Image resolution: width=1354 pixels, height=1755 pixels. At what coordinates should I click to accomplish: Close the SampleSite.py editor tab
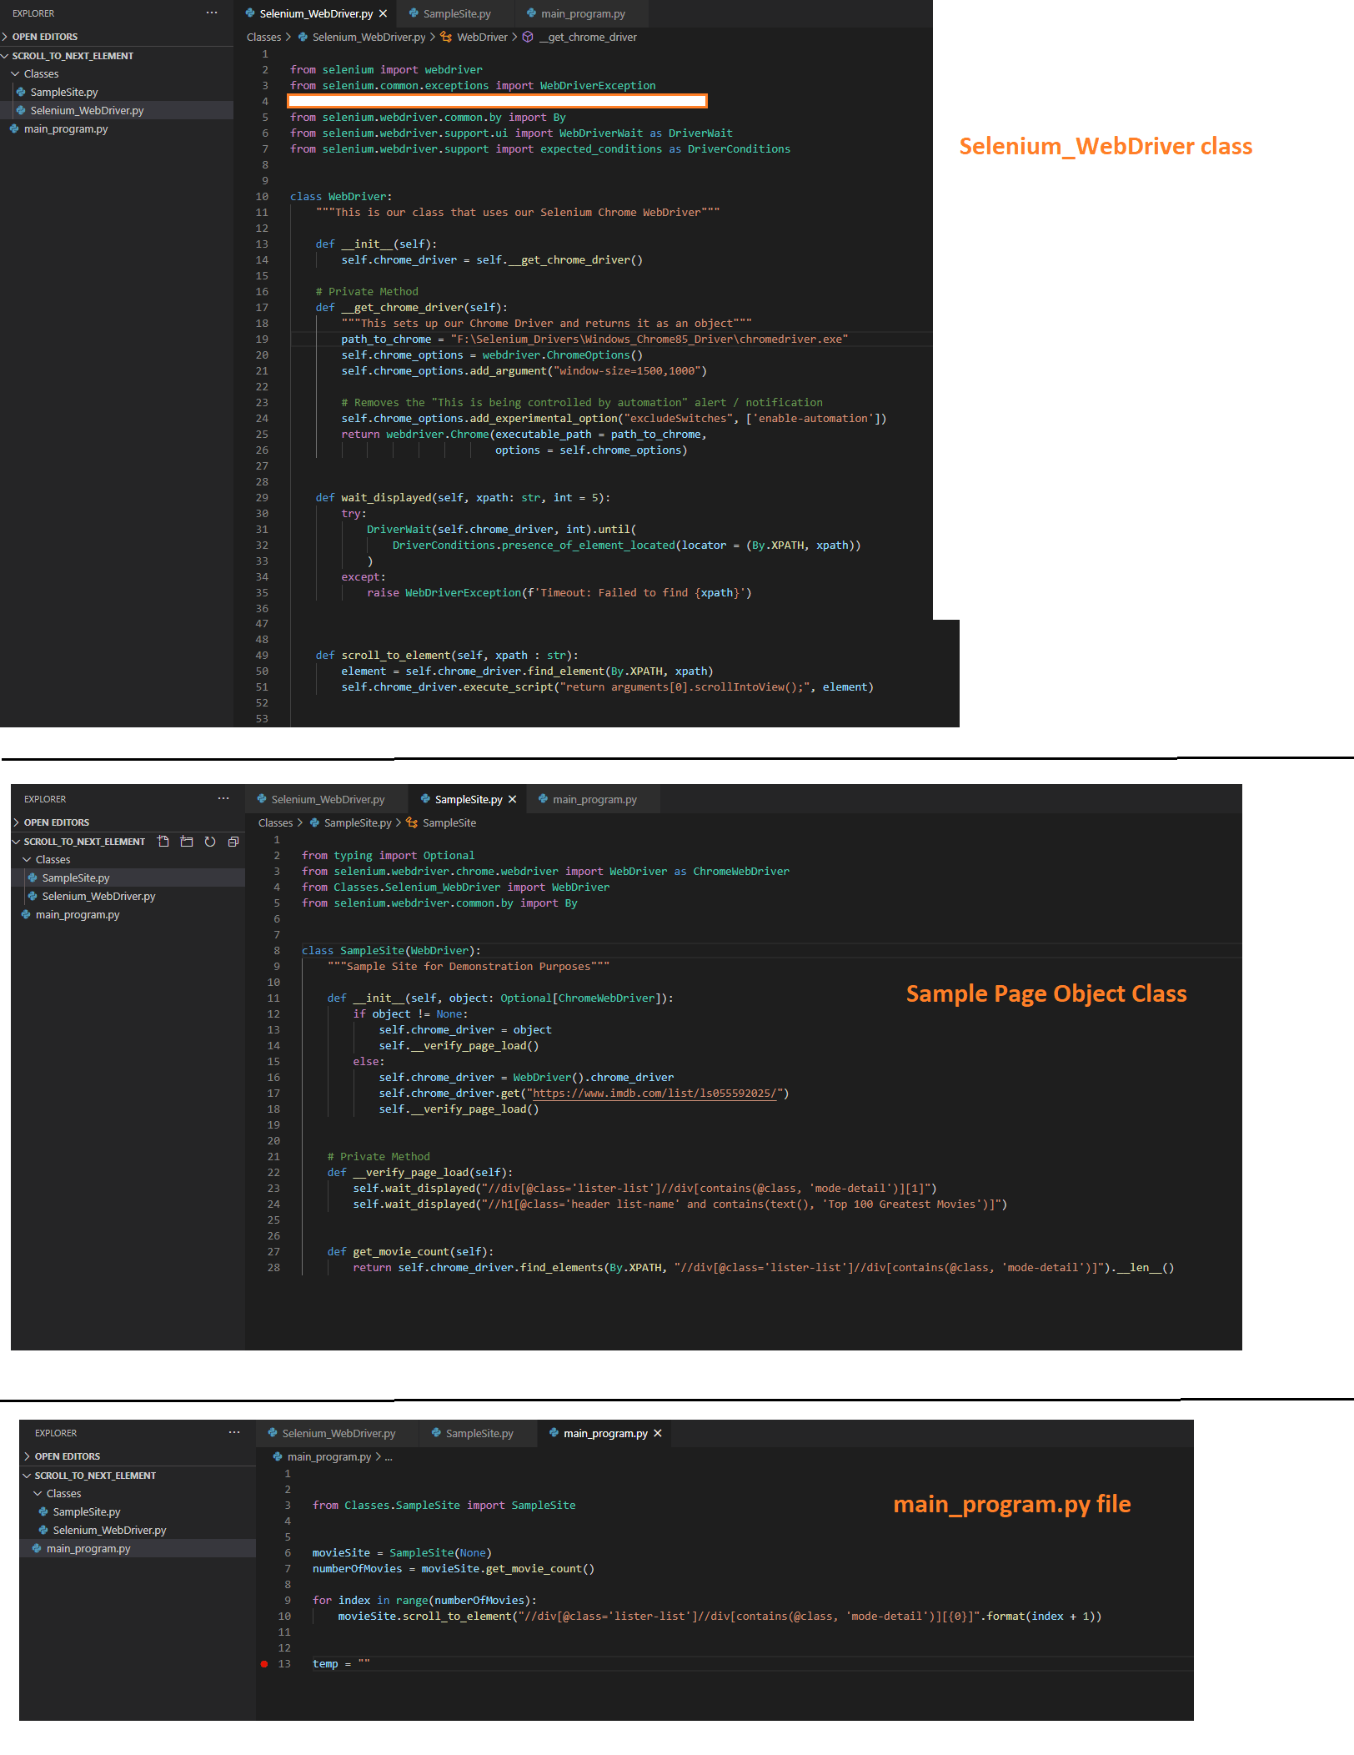coord(513,798)
